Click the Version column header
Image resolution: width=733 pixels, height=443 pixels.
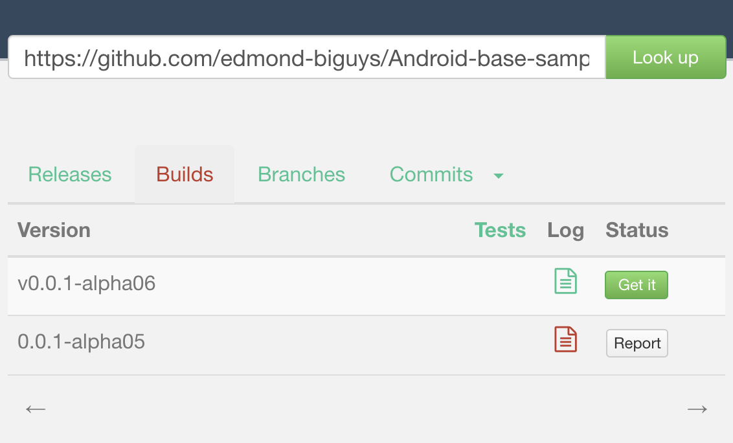54,230
